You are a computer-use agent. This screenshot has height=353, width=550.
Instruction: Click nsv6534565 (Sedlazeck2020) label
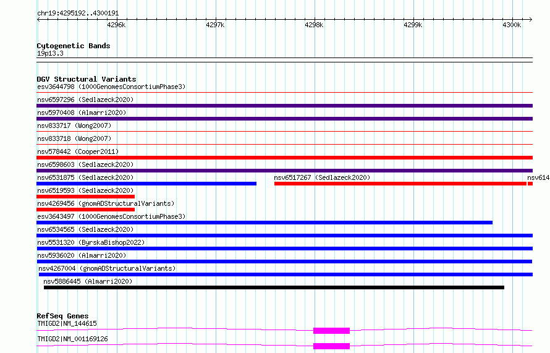[85, 229]
